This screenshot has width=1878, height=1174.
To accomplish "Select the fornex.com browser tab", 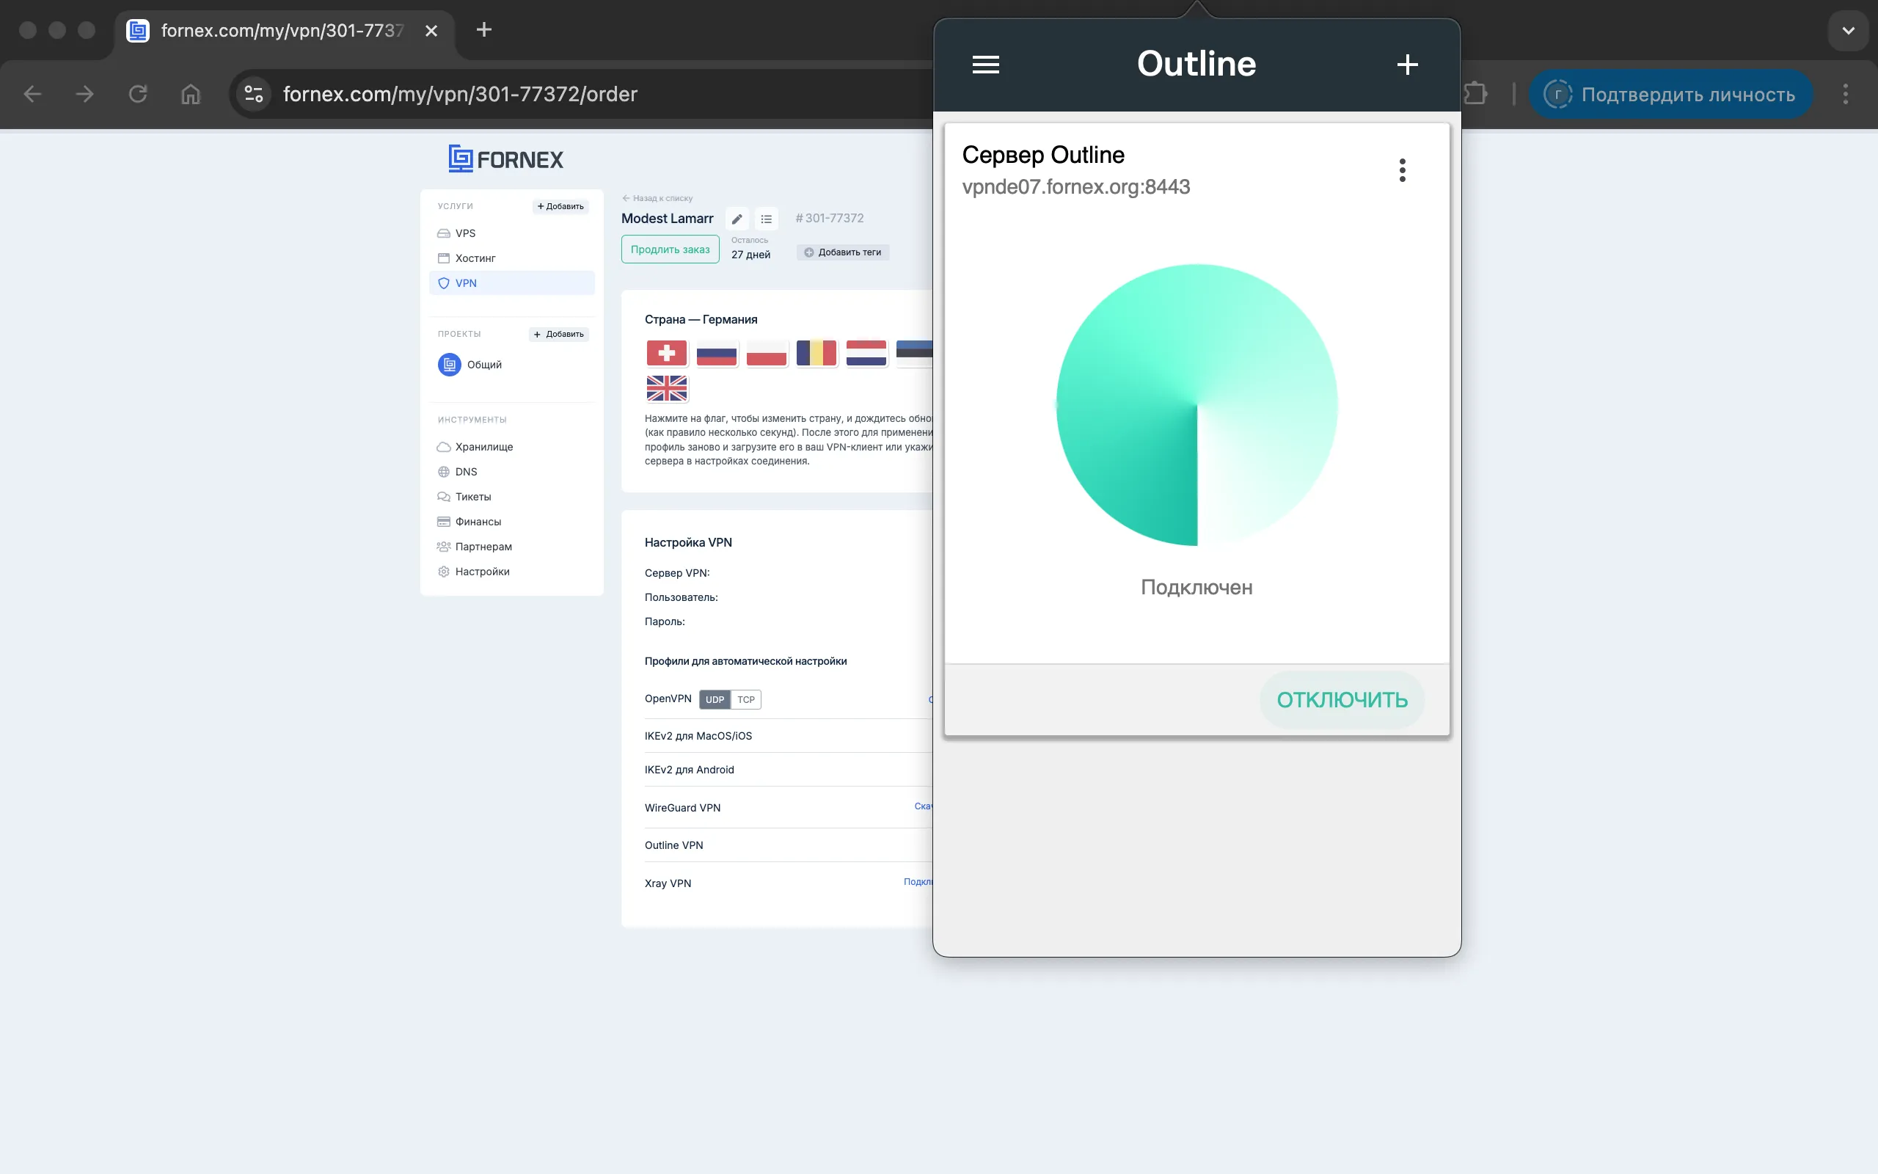I will pos(283,31).
